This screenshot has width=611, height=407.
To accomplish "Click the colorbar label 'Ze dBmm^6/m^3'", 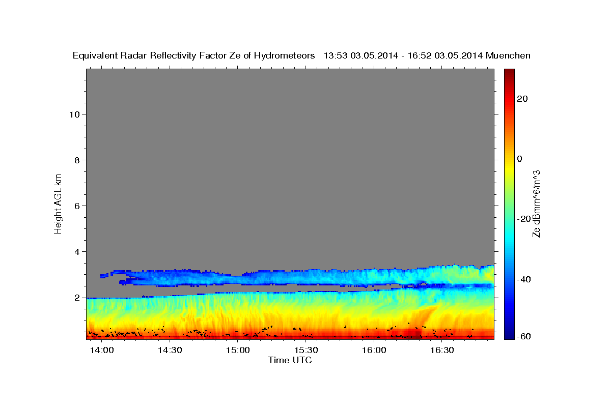I will click(536, 204).
